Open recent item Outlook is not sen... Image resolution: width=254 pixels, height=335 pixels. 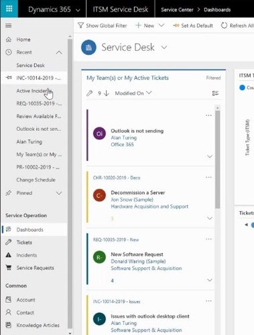click(39, 129)
